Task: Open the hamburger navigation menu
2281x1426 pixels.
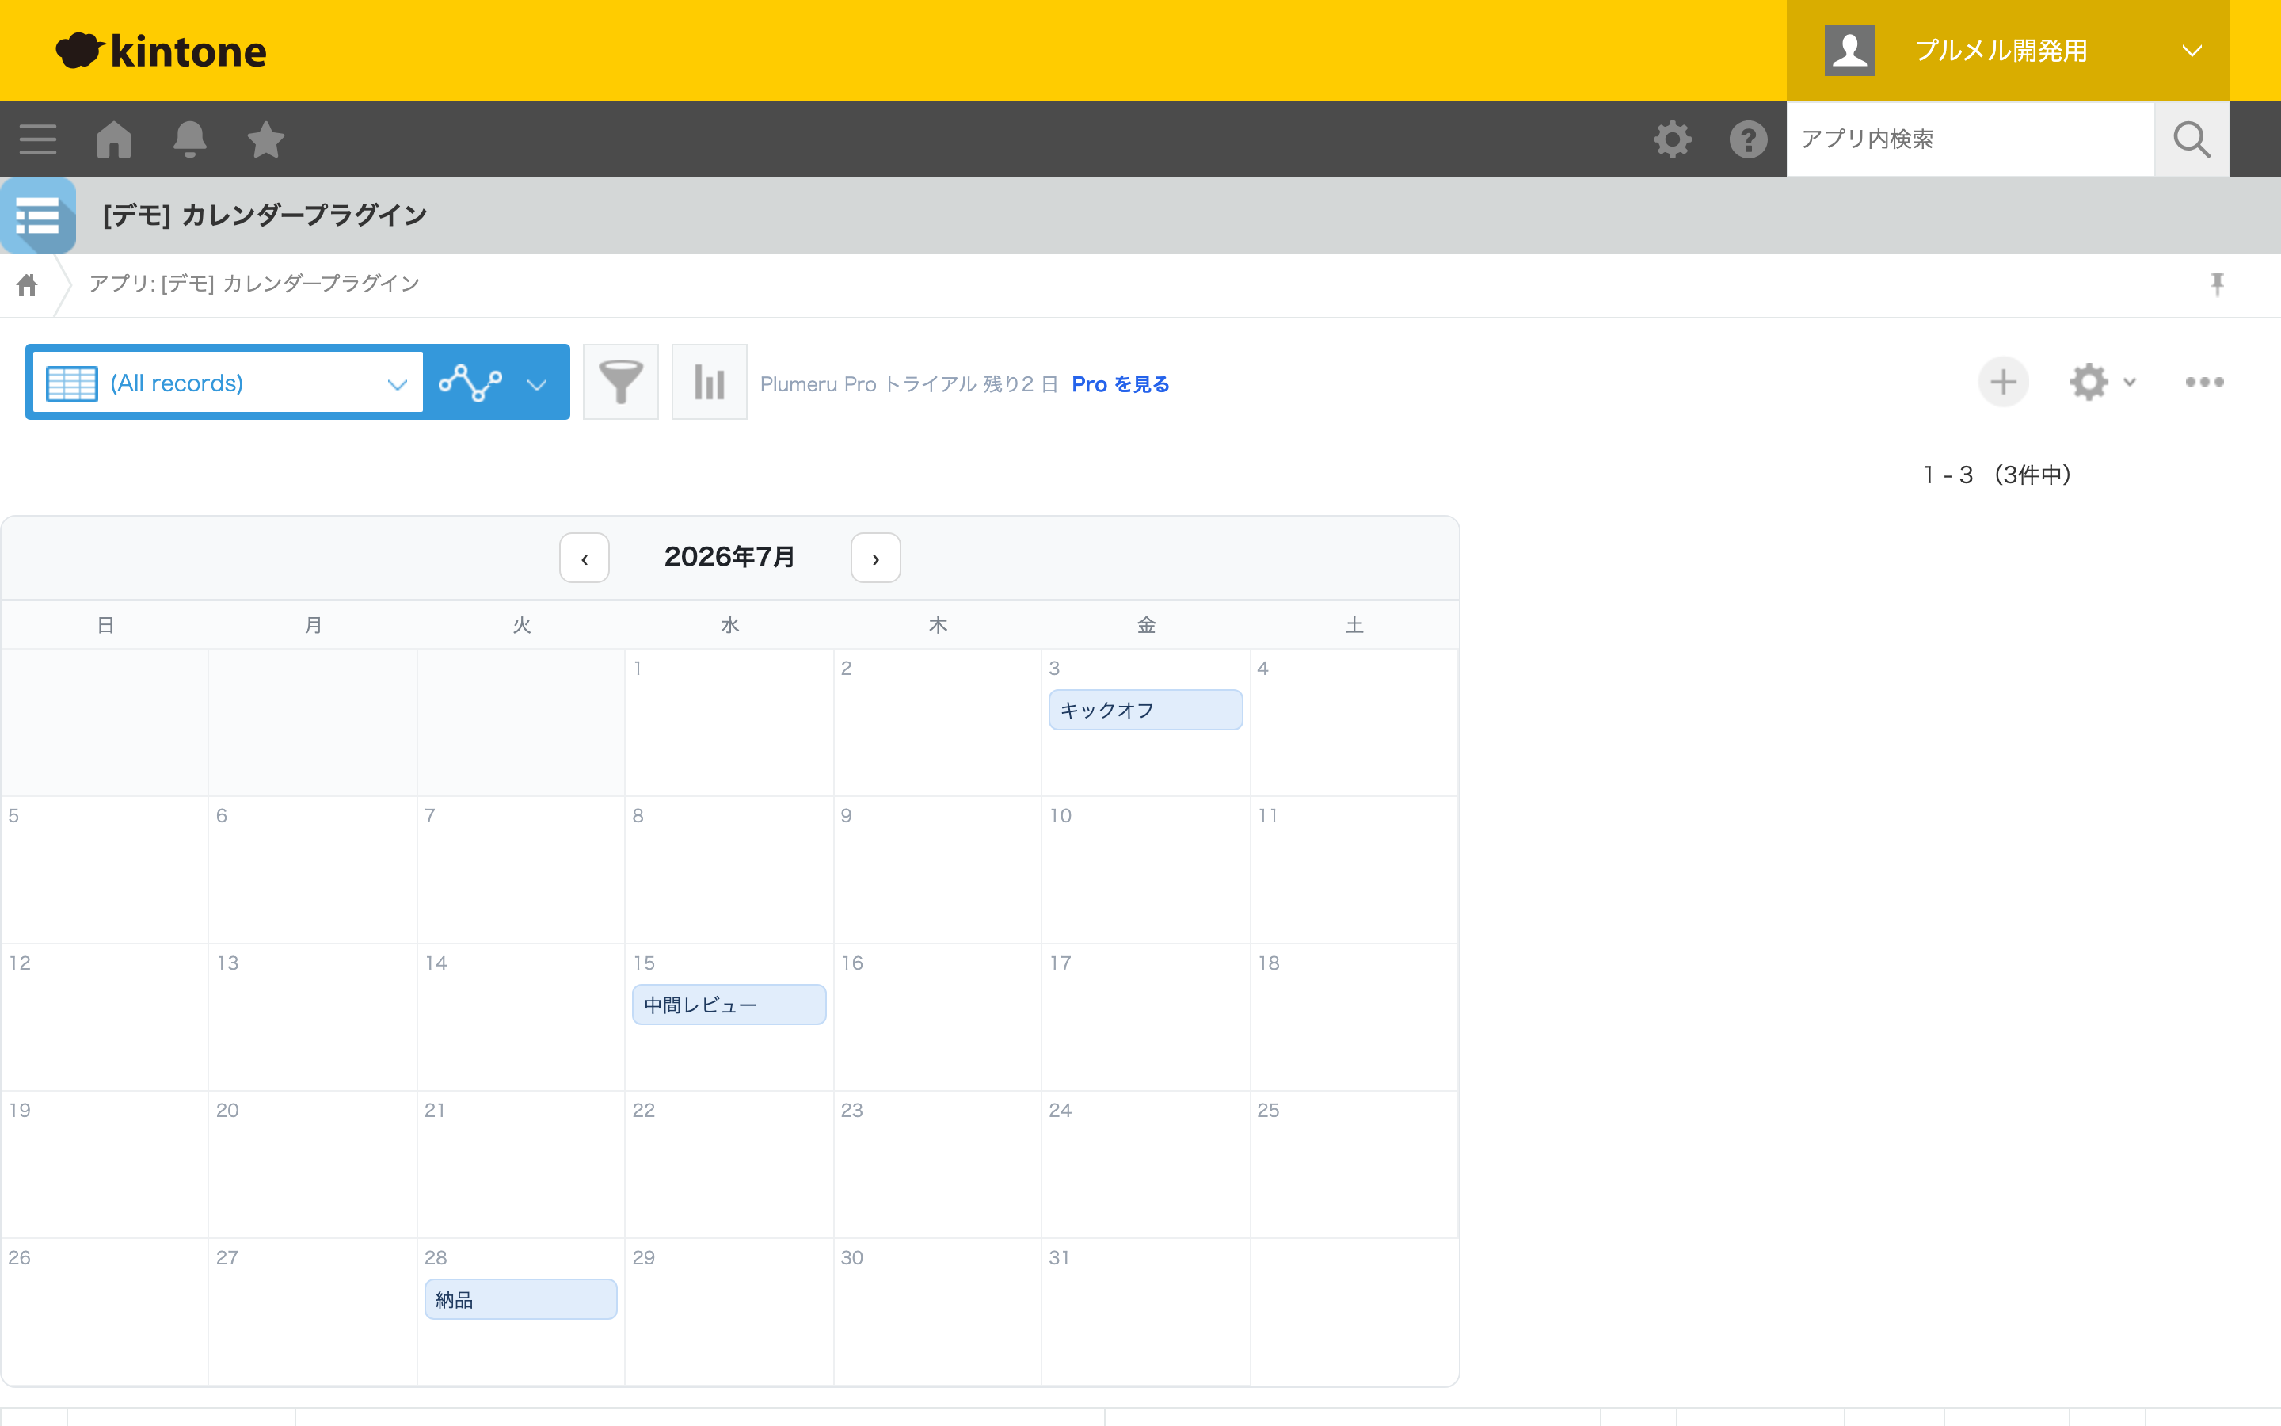Action: click(x=38, y=139)
